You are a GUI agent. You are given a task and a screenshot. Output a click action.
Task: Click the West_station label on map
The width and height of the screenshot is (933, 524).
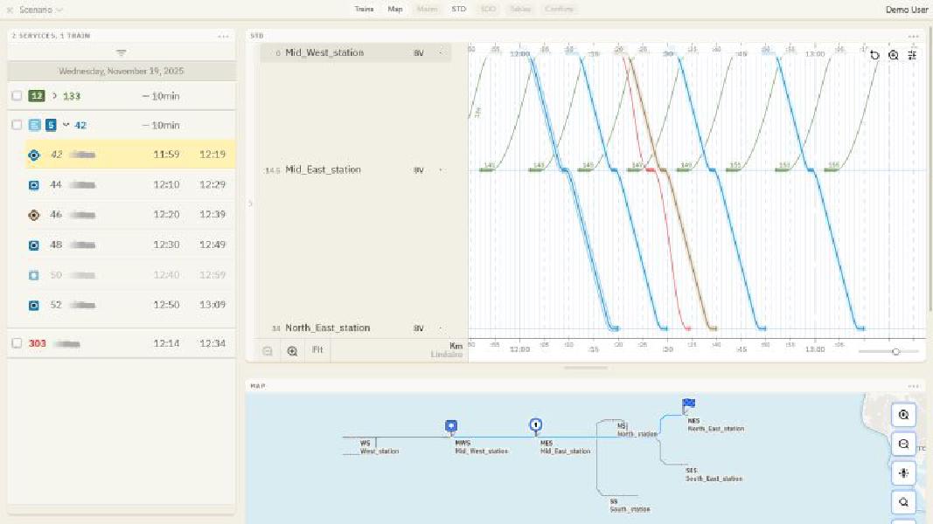point(379,451)
